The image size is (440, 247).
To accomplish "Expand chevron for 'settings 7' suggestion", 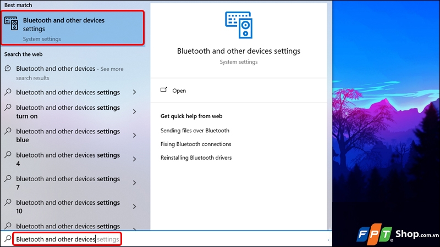I will [x=134, y=183].
